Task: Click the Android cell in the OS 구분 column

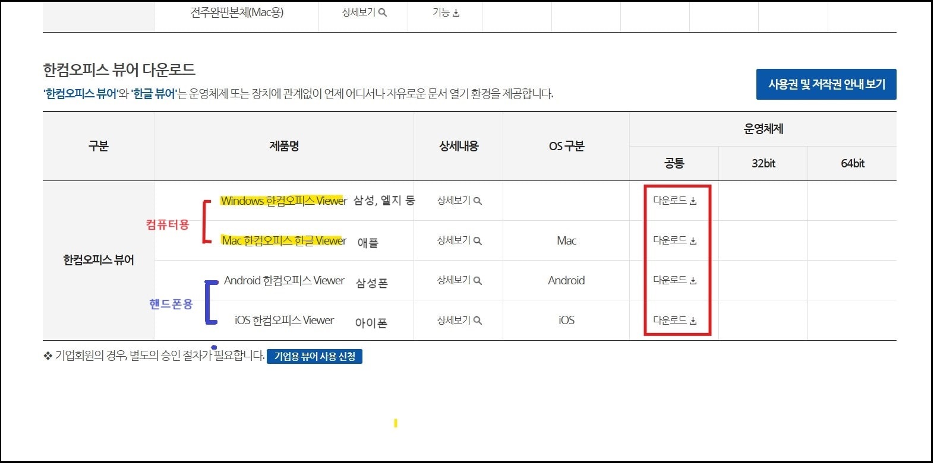Action: (566, 280)
